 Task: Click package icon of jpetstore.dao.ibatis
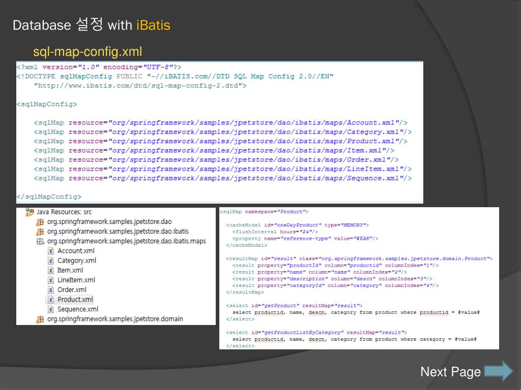click(40, 232)
